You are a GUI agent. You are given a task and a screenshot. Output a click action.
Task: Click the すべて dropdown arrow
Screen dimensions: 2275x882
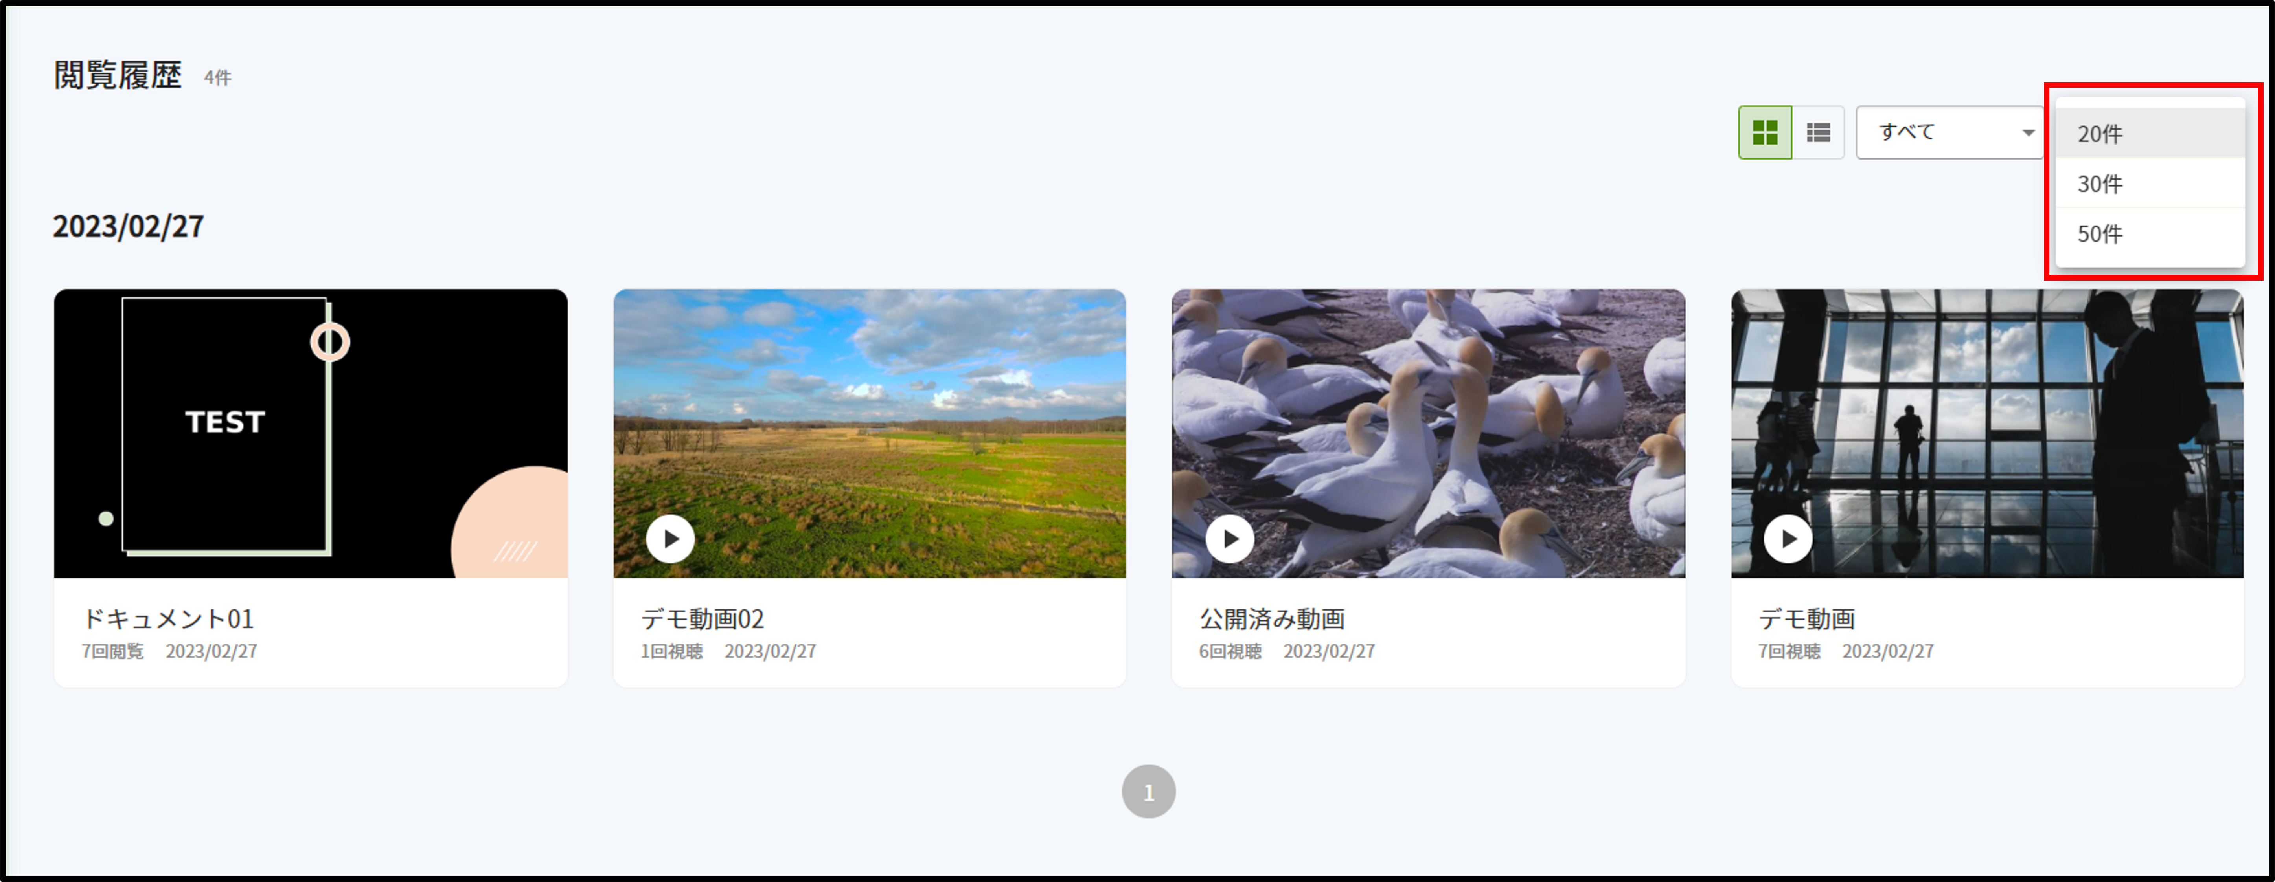tap(2029, 132)
